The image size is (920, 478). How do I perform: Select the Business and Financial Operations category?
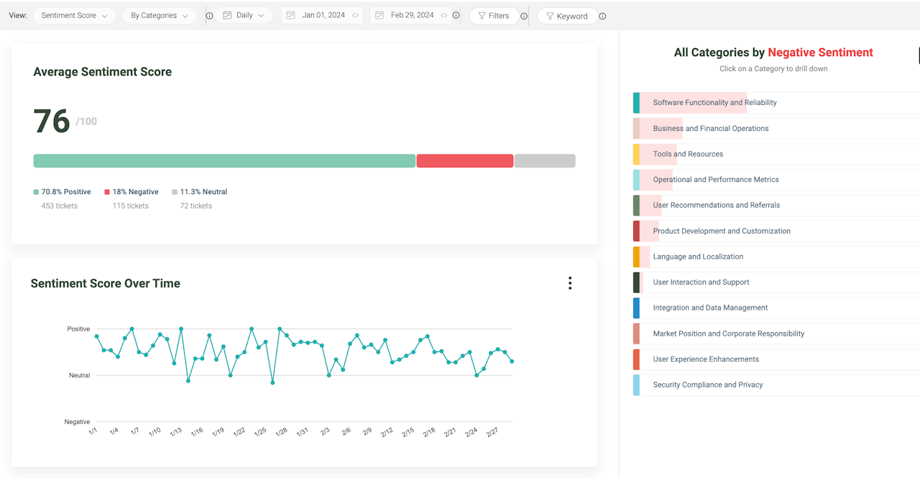coord(776,129)
